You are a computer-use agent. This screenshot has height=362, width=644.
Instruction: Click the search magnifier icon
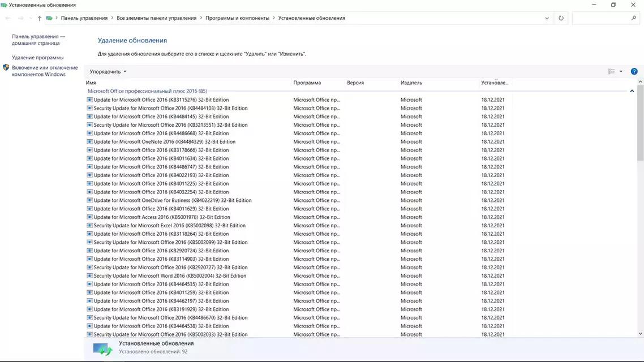pyautogui.click(x=634, y=18)
